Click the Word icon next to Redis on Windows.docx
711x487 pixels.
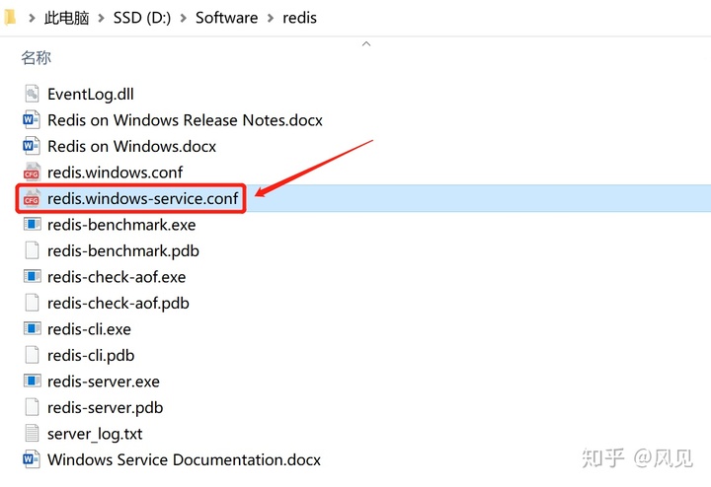click(32, 146)
